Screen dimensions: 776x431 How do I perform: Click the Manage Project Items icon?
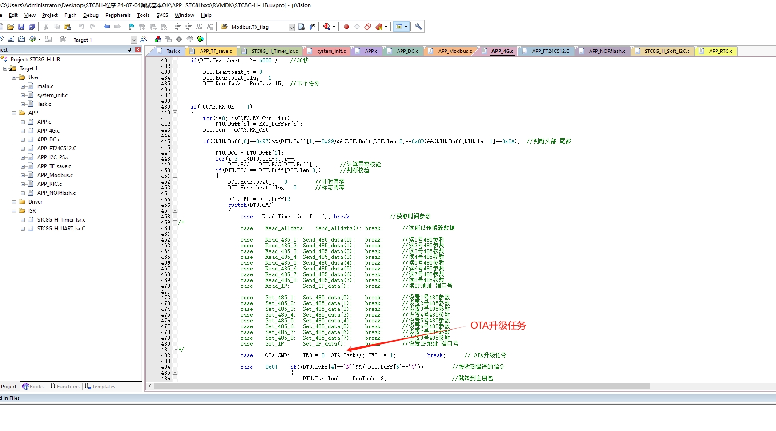(x=158, y=40)
